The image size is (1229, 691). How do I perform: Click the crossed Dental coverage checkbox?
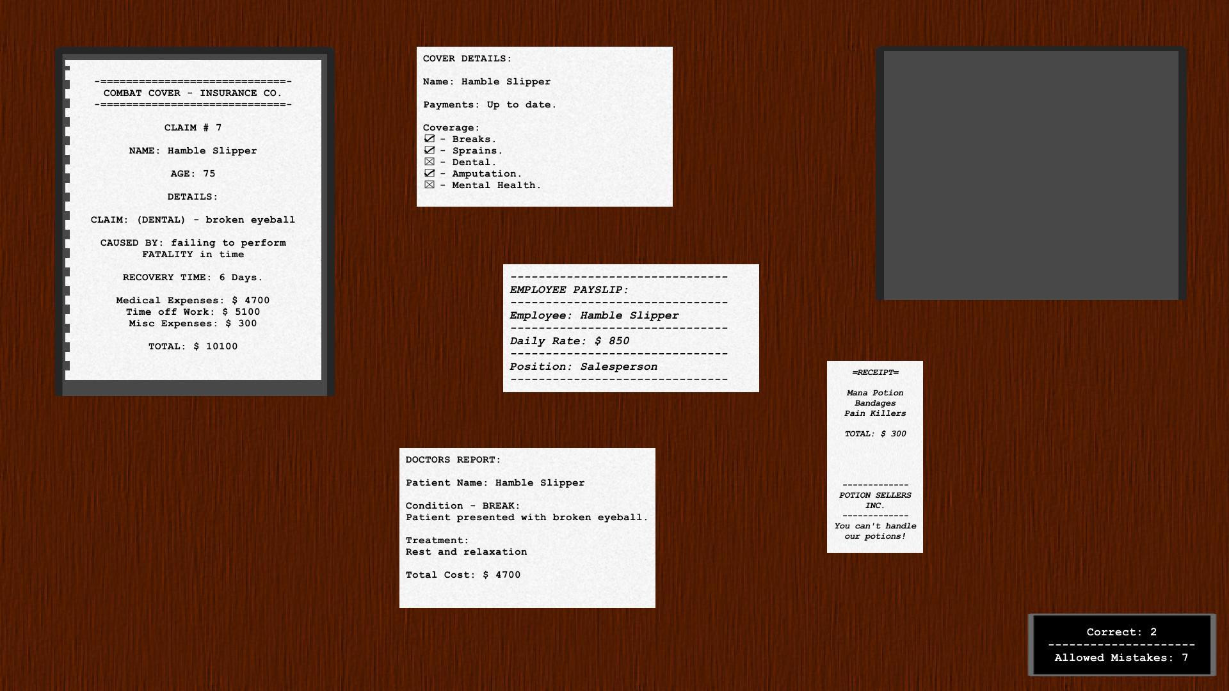click(429, 162)
